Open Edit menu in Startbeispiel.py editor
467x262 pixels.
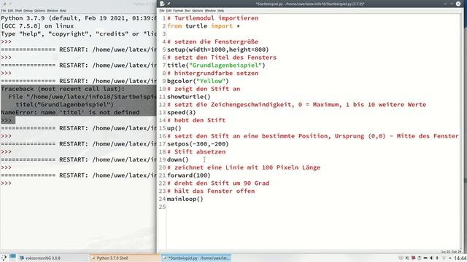[x=169, y=11]
